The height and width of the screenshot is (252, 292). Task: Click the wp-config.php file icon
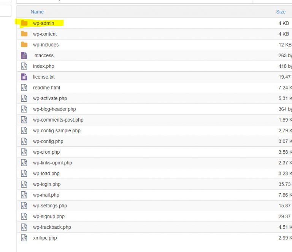coord(24,141)
